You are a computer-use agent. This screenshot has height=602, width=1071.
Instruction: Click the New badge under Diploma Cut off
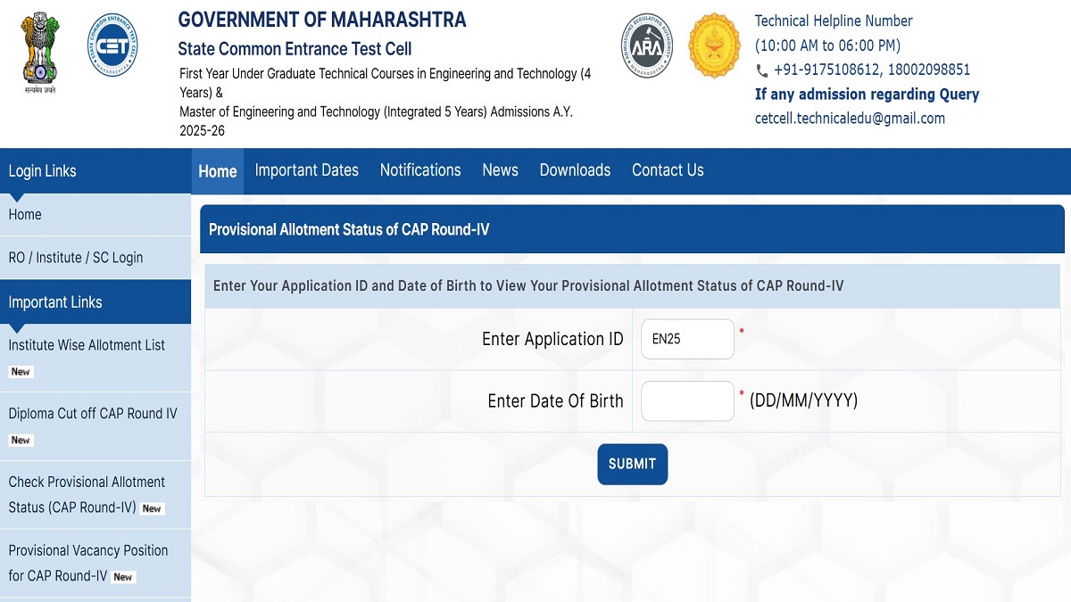21,441
